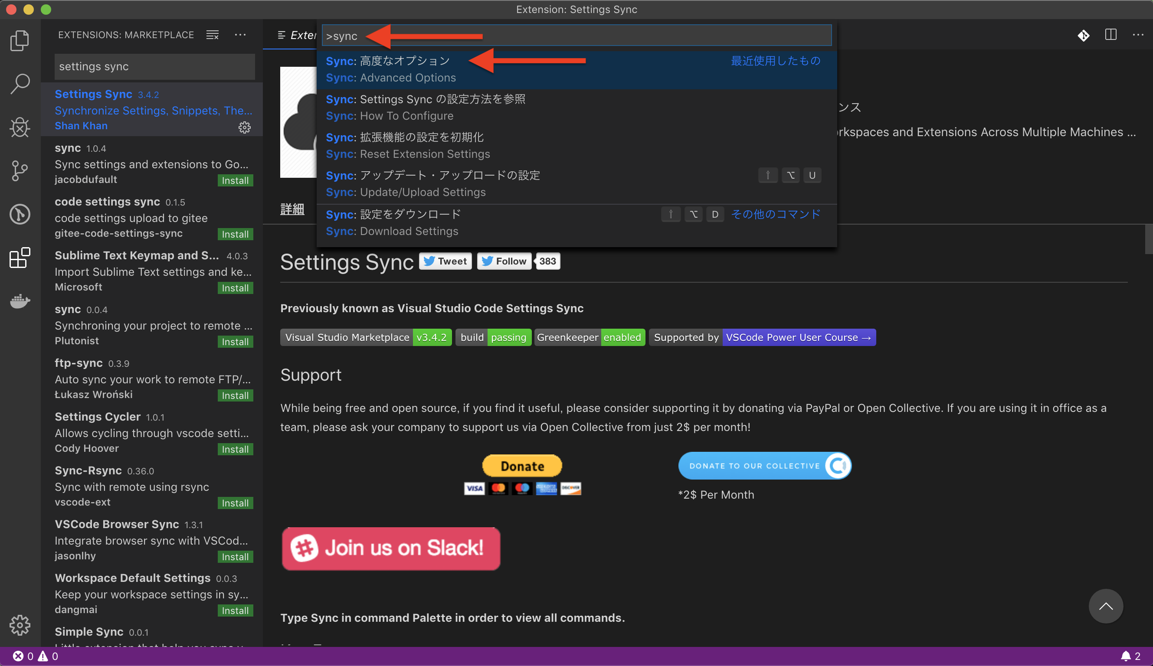Select Settings Sync 3.4.2 list item
The image size is (1153, 666).
click(152, 109)
